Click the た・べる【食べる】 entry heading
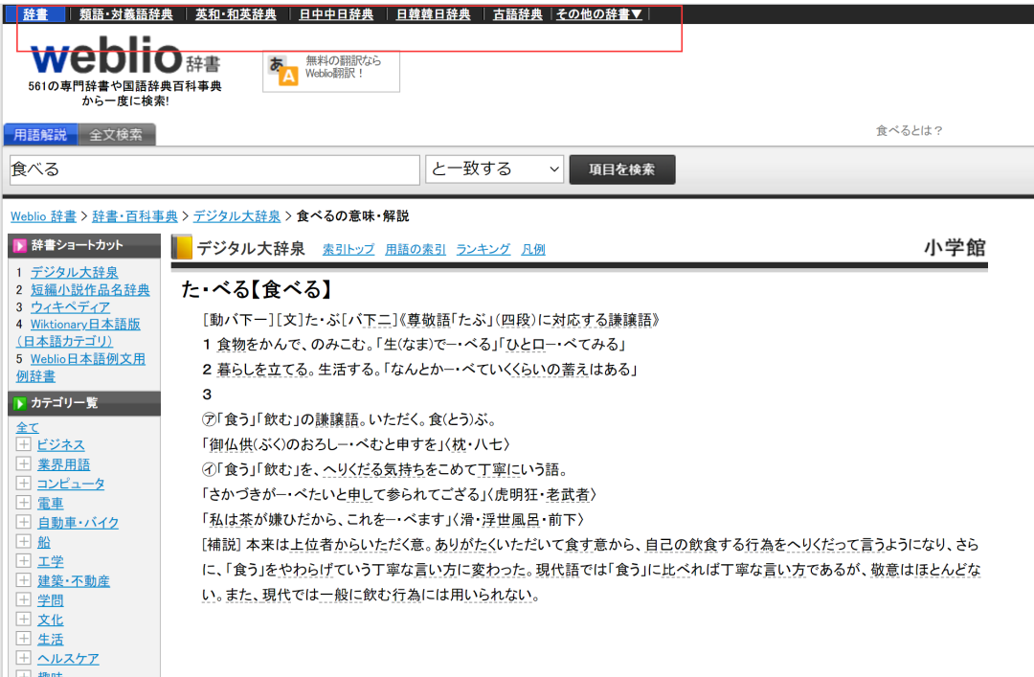 256,289
